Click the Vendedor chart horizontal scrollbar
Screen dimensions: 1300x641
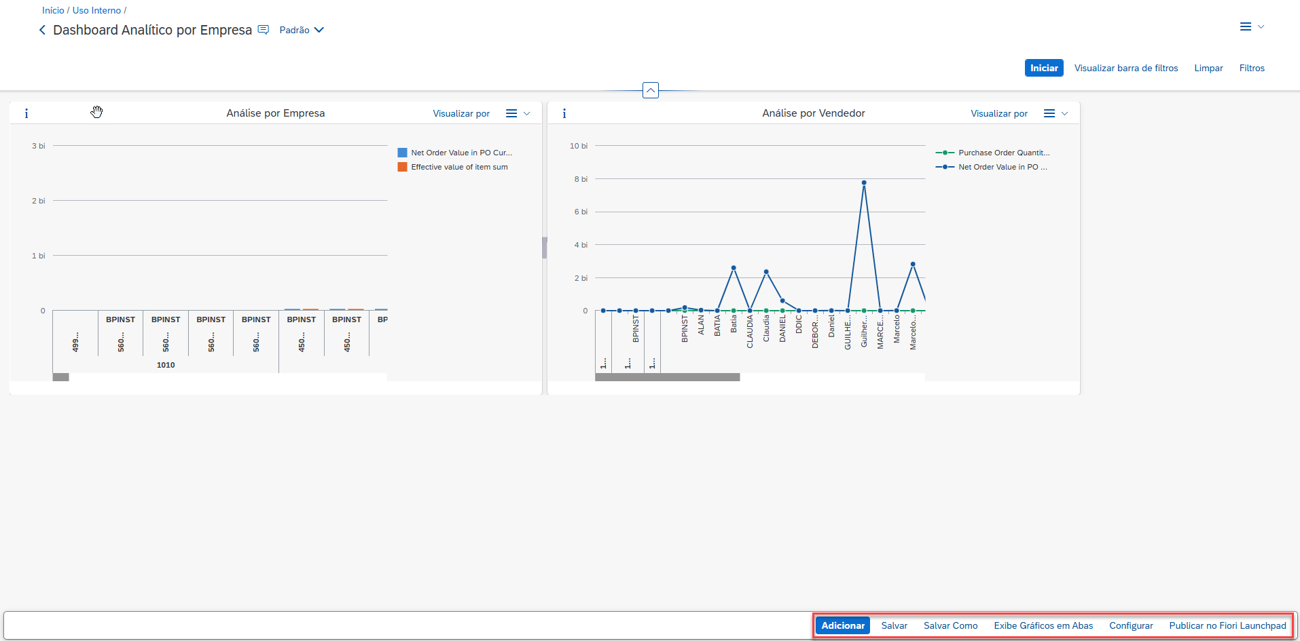tap(667, 377)
